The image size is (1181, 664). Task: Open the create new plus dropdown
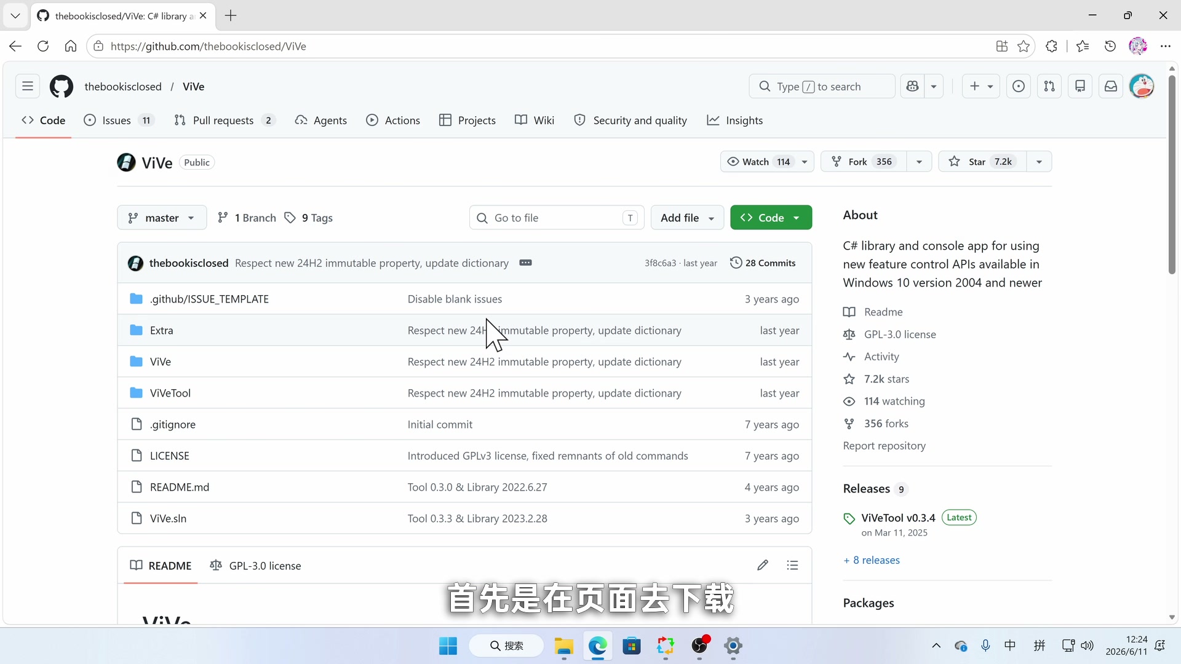[981, 86]
